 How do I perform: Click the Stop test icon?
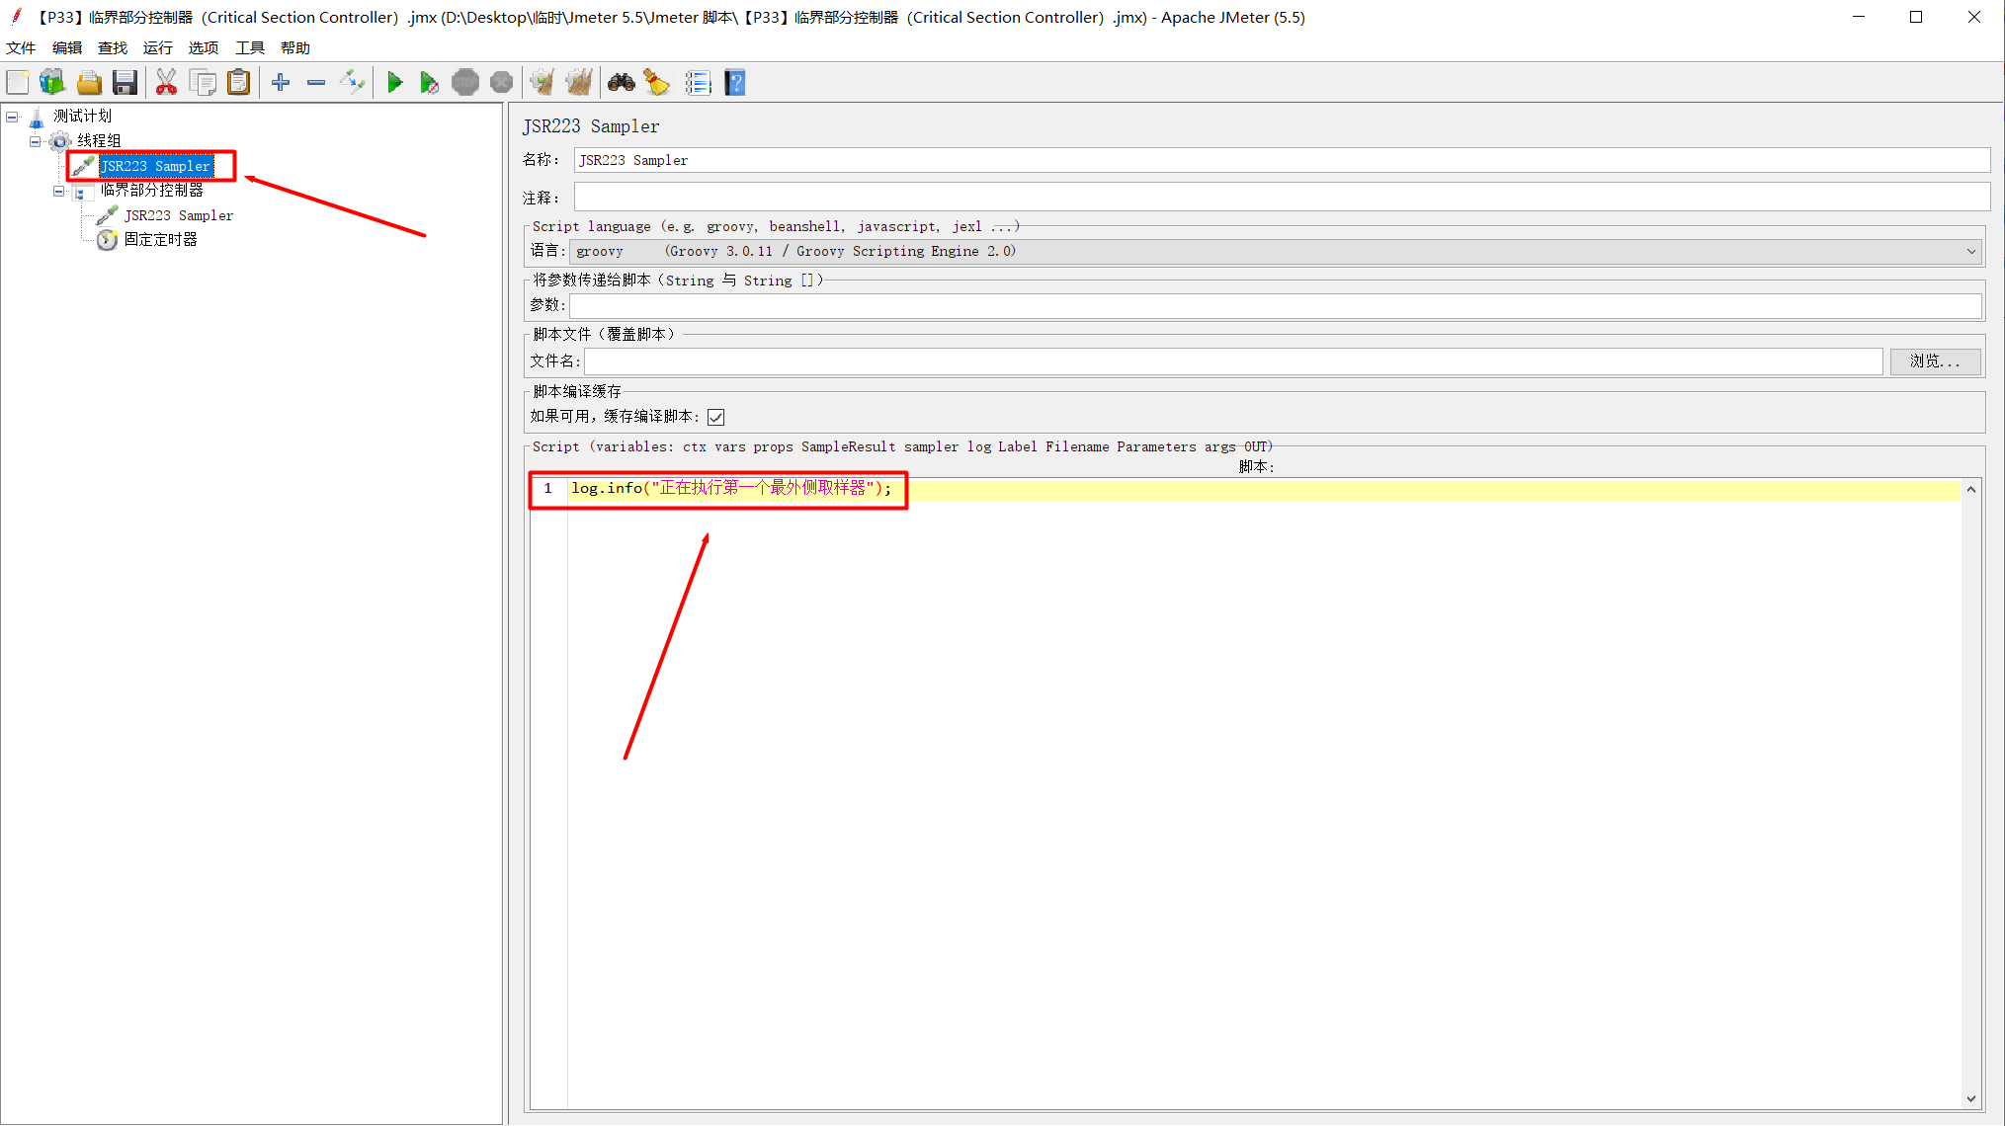click(465, 83)
